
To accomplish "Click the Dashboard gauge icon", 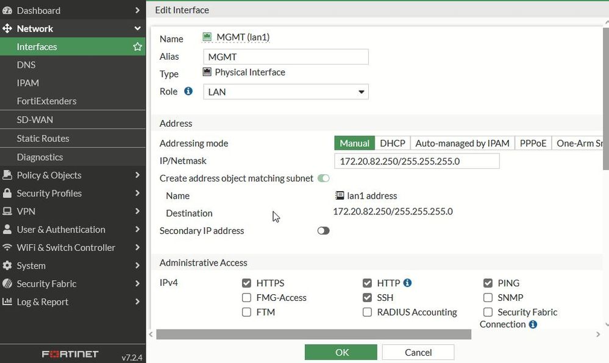I will tap(7, 10).
